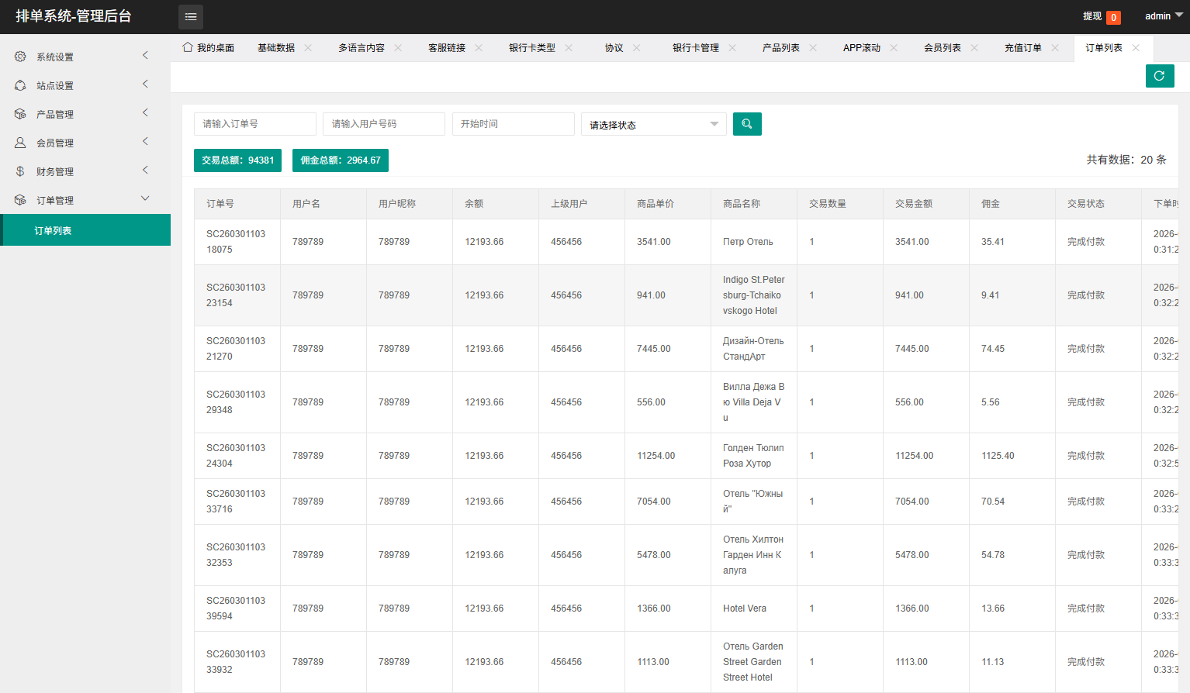The image size is (1190, 693).
Task: Switch to the 会员列表 tab
Action: pyautogui.click(x=942, y=48)
